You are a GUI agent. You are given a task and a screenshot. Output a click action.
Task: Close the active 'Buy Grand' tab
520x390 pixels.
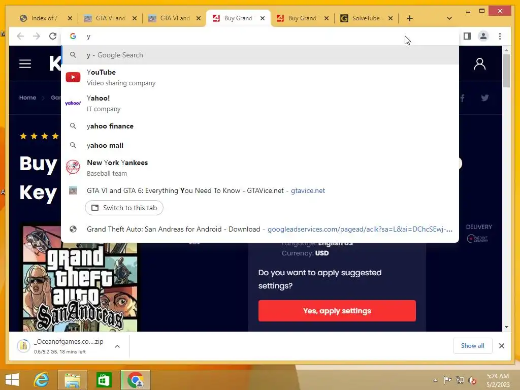(x=263, y=18)
